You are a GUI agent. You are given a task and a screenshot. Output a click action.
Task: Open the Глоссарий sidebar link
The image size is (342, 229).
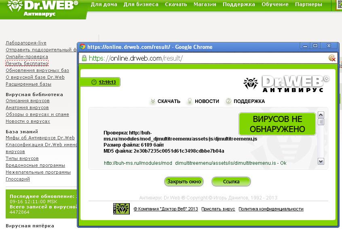pos(18,179)
